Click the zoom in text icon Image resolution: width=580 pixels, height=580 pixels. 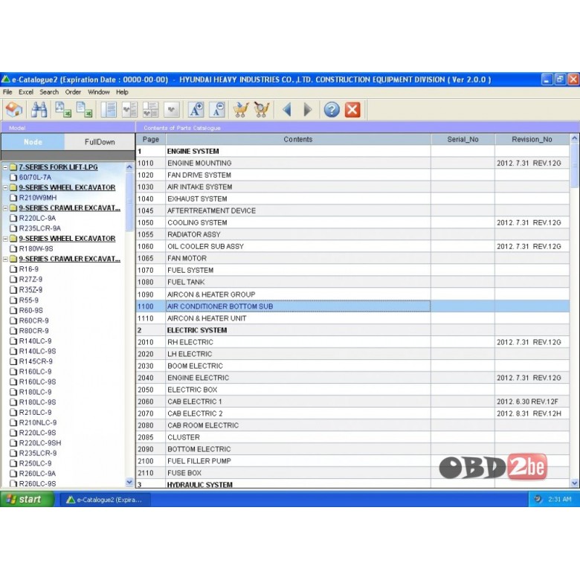coord(196,110)
